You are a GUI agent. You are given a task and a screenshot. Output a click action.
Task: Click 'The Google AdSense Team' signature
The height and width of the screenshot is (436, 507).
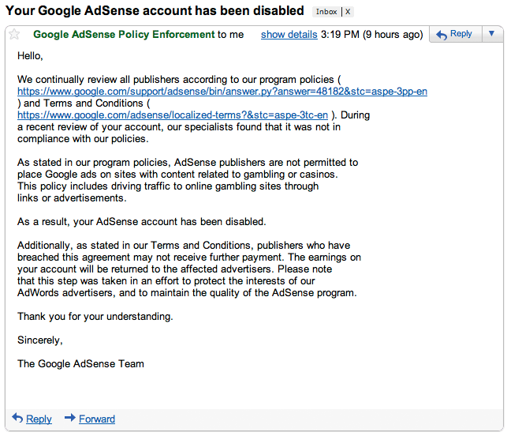click(80, 364)
